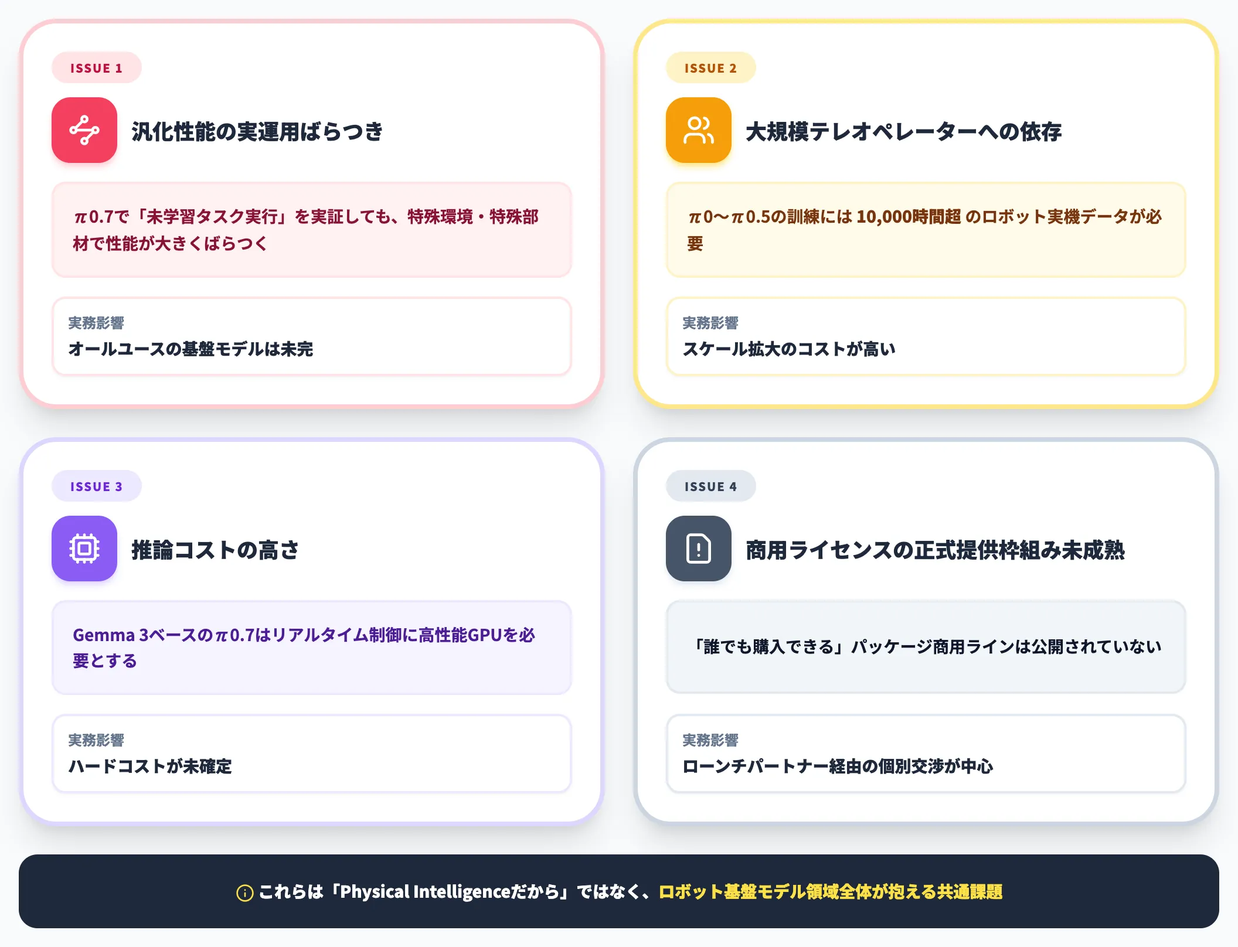Click heading 商用ライセンスの正式提供枠組み未成熟
This screenshot has height=947, width=1238.
[935, 550]
